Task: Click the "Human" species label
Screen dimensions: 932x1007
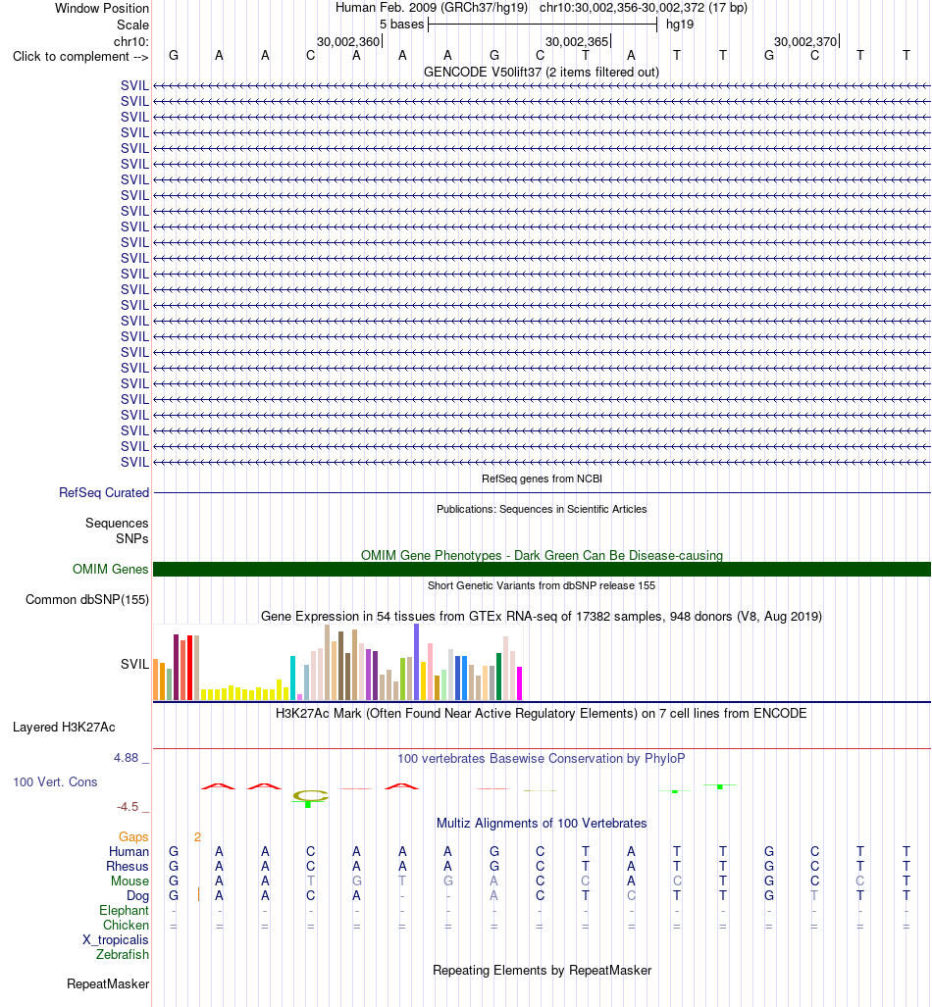Action: click(129, 851)
